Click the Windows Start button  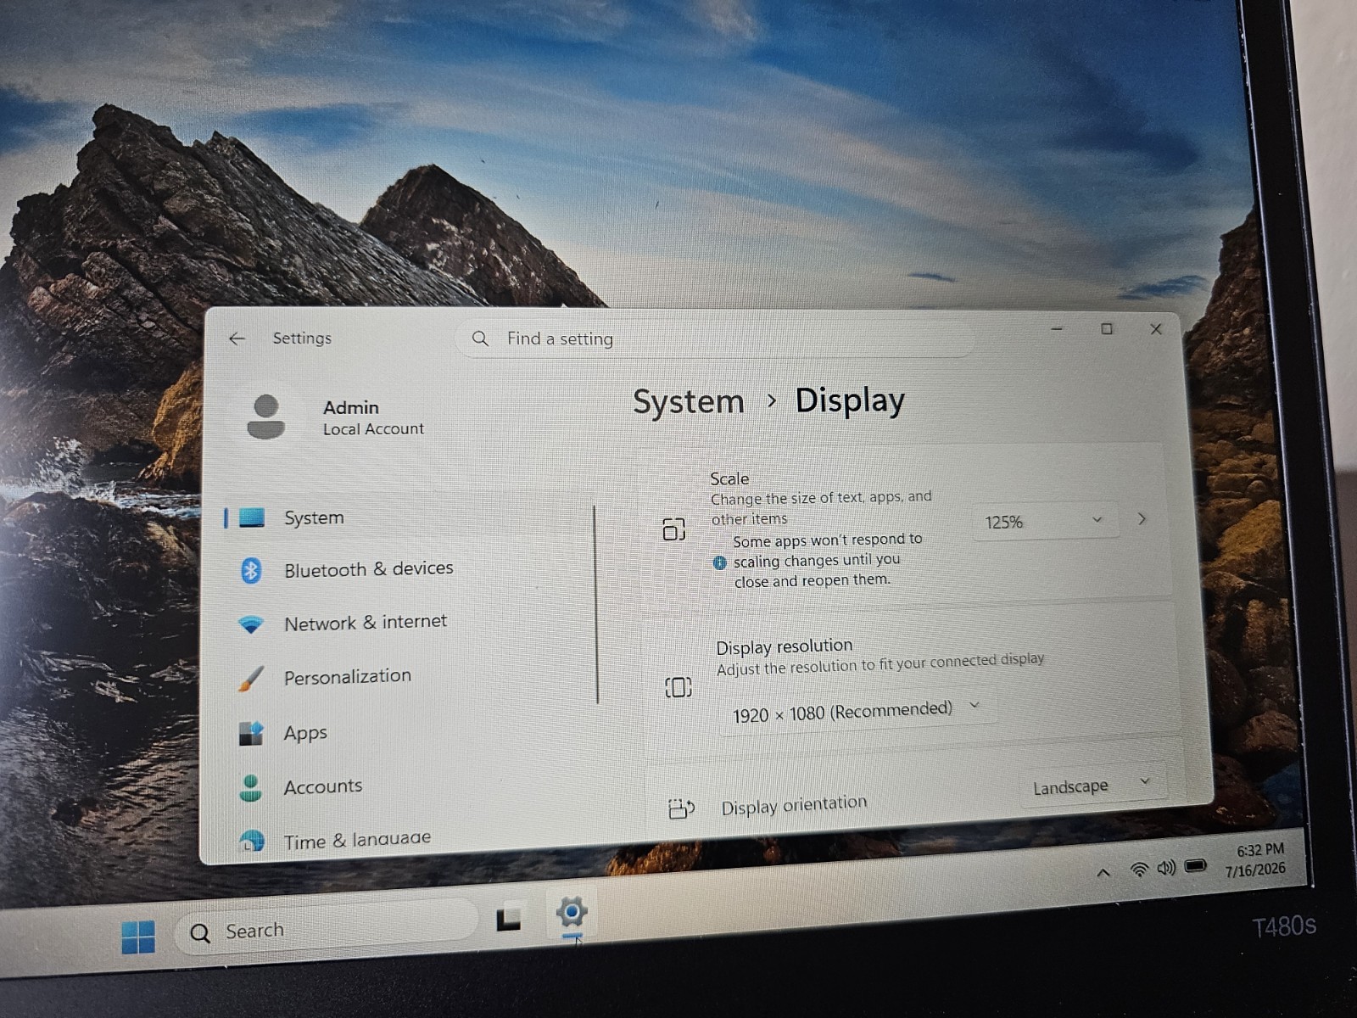pyautogui.click(x=138, y=937)
